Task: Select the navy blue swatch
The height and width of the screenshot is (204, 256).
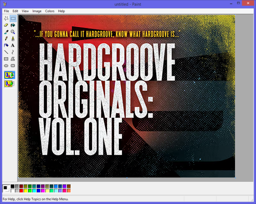Action: [x=38, y=186]
